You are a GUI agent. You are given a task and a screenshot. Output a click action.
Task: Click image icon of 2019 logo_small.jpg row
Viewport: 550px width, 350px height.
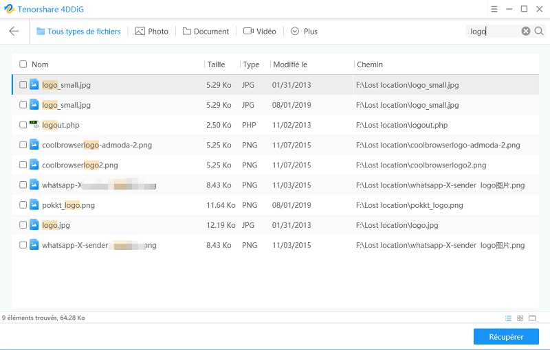pos(34,104)
